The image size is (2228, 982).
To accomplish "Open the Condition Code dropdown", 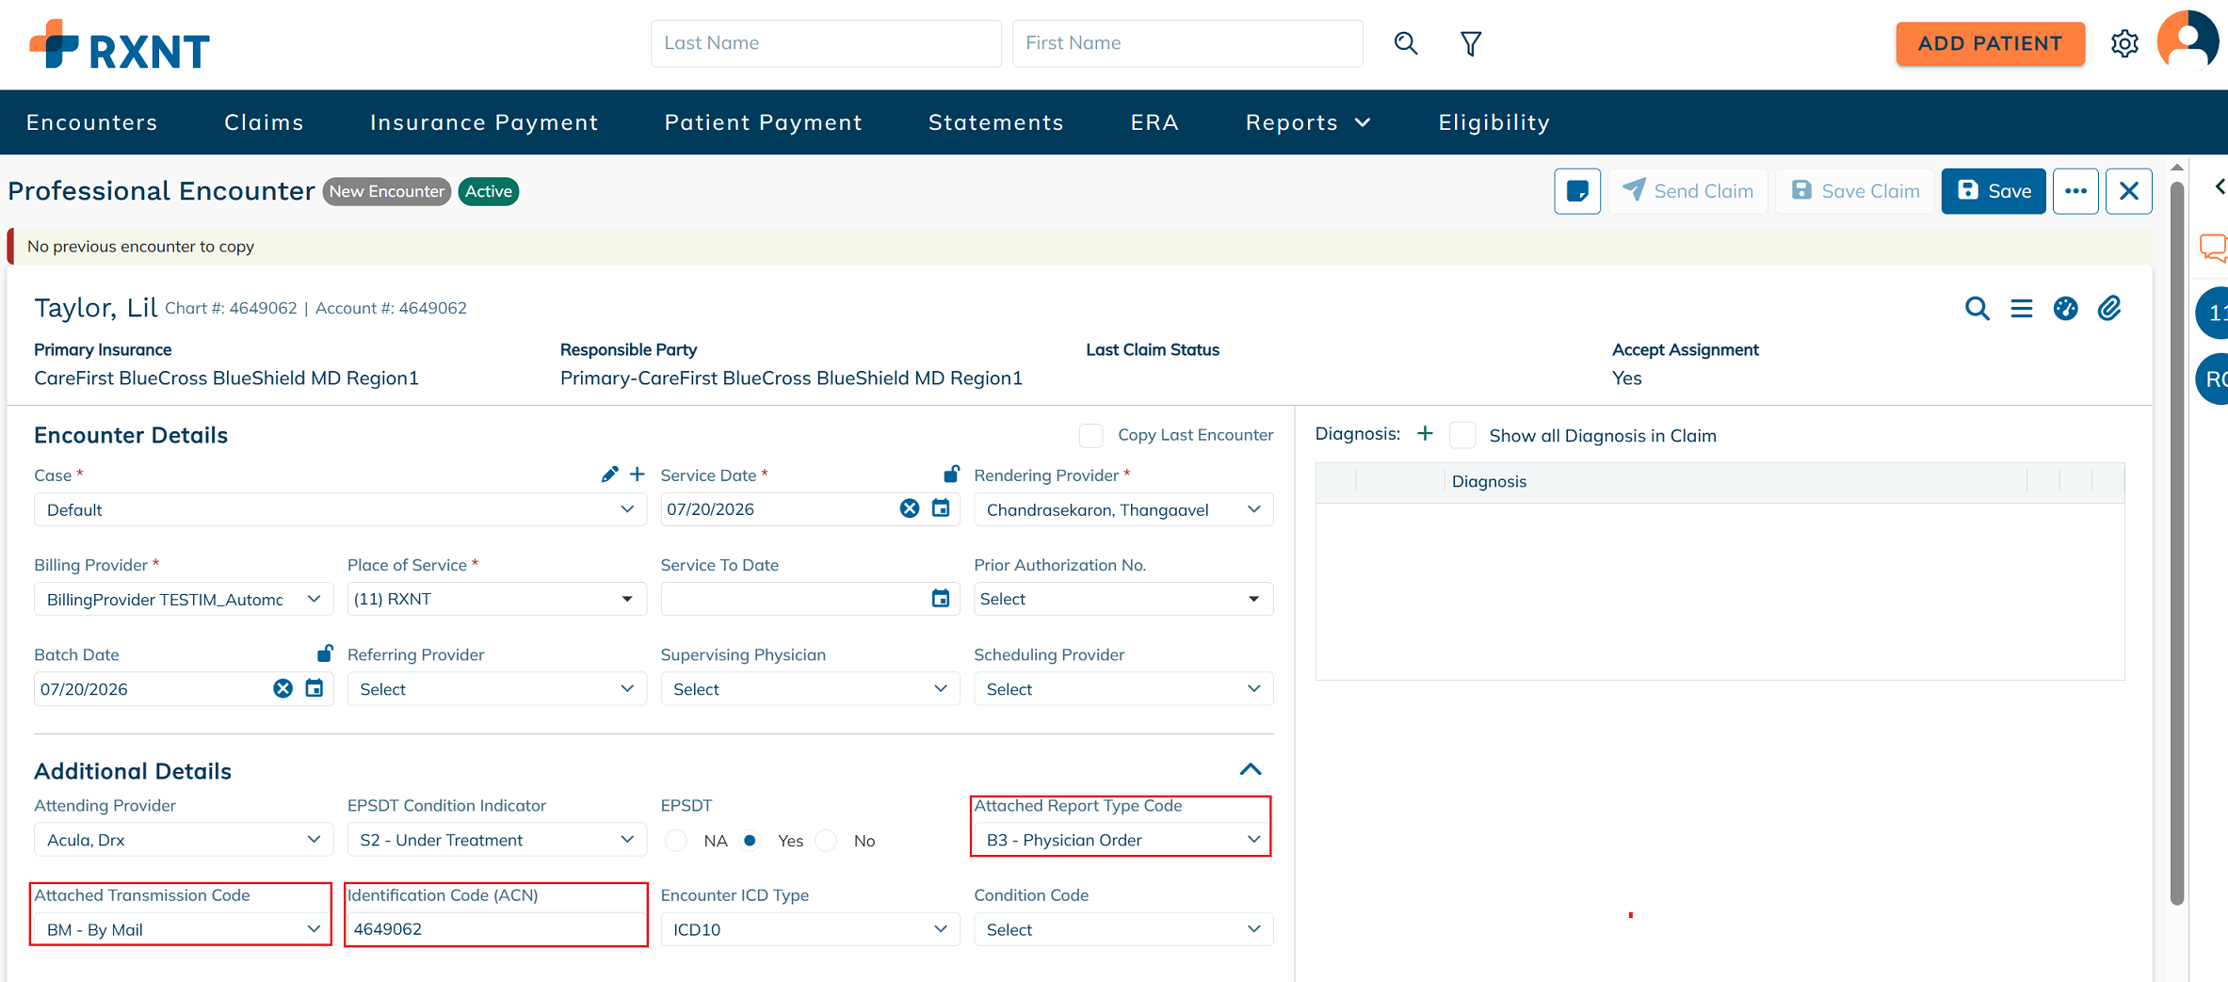I will pos(1122,929).
